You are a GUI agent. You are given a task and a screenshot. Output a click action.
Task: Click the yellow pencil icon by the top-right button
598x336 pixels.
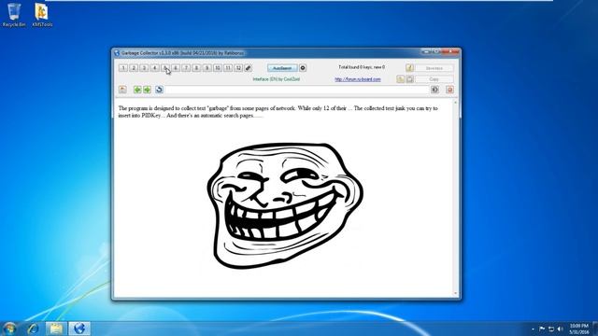point(409,68)
